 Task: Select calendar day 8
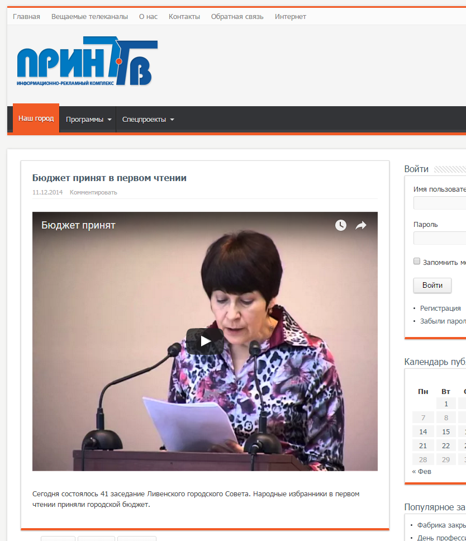(446, 418)
